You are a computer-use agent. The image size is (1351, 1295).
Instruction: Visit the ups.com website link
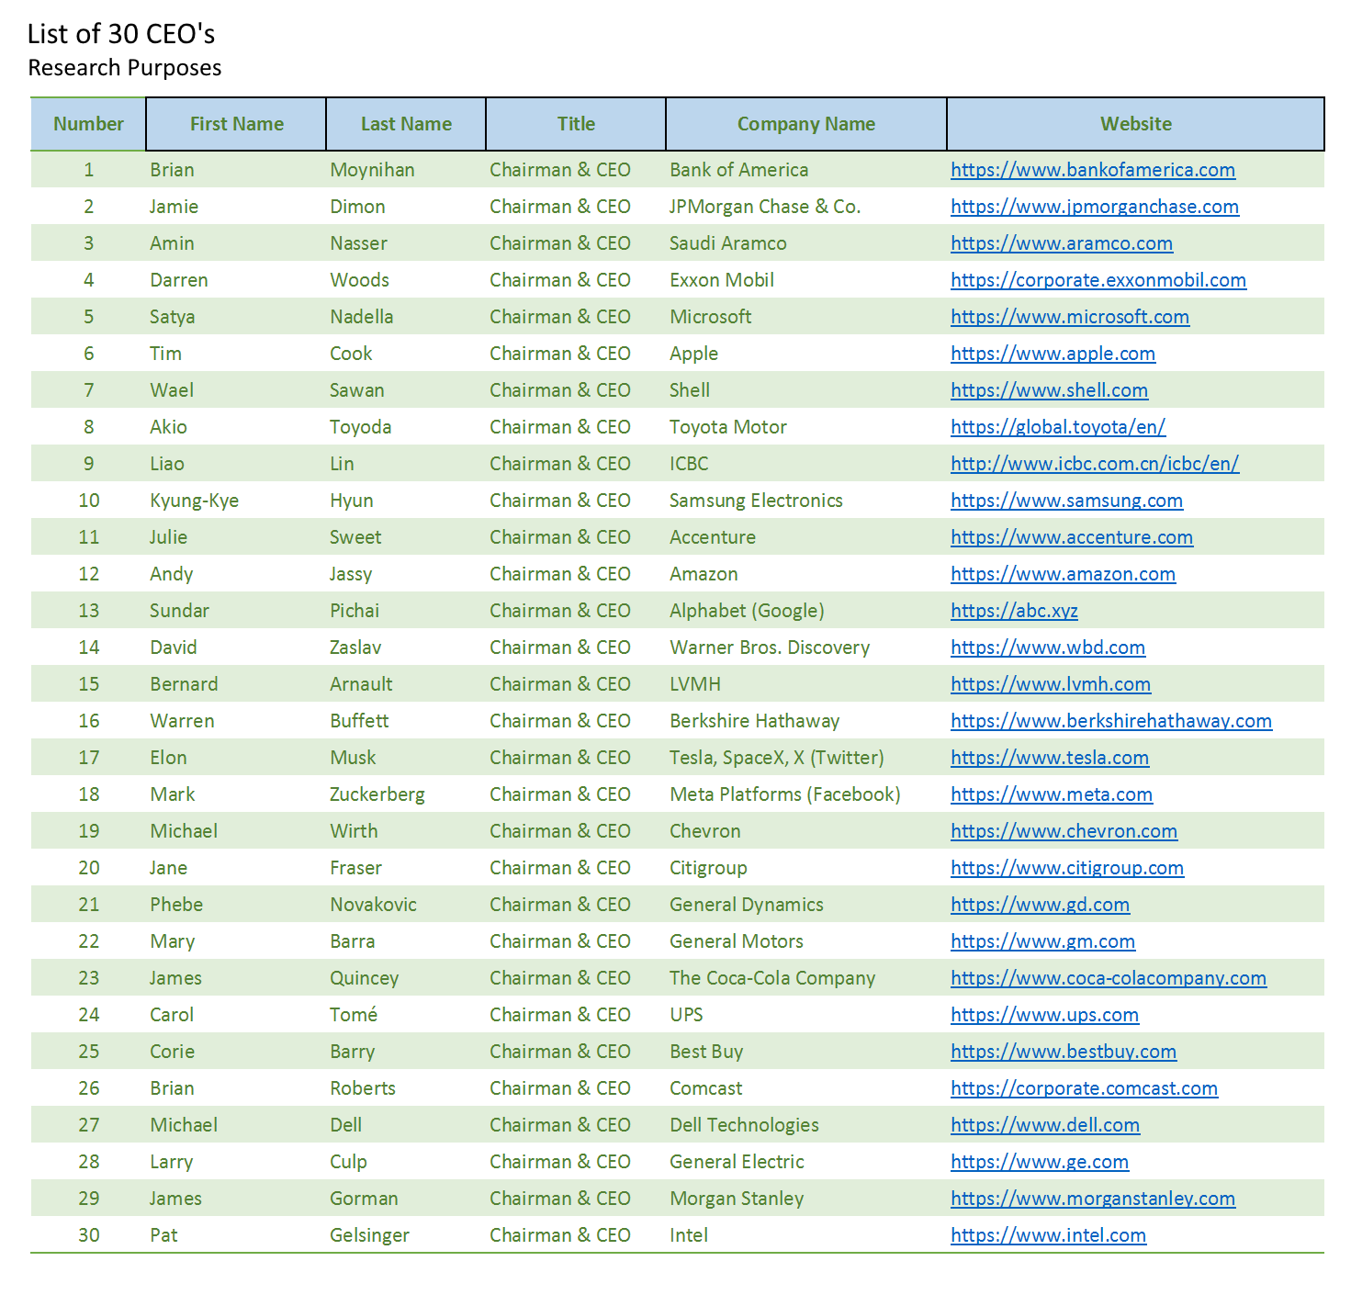pyautogui.click(x=1045, y=1015)
